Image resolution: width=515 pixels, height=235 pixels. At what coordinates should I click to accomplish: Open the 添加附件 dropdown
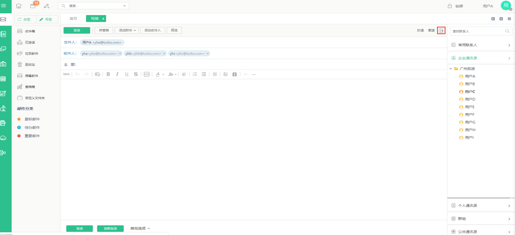(x=127, y=30)
